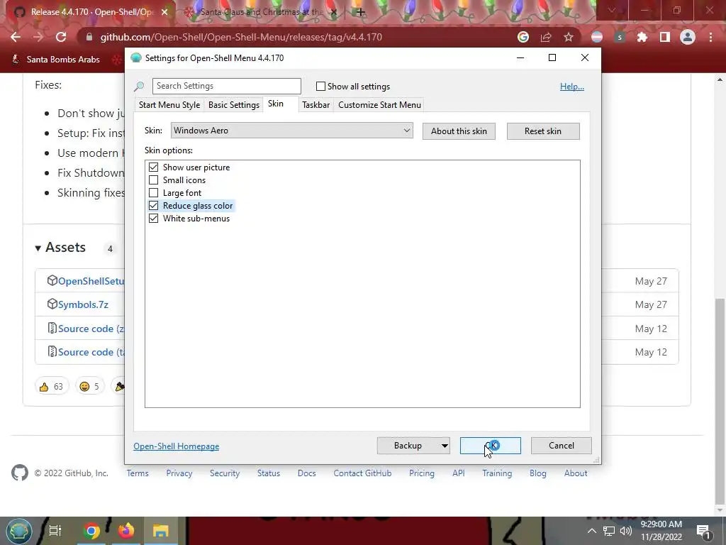Viewport: 726px width, 545px height.
Task: Open a new browser tab
Action: pos(361,12)
